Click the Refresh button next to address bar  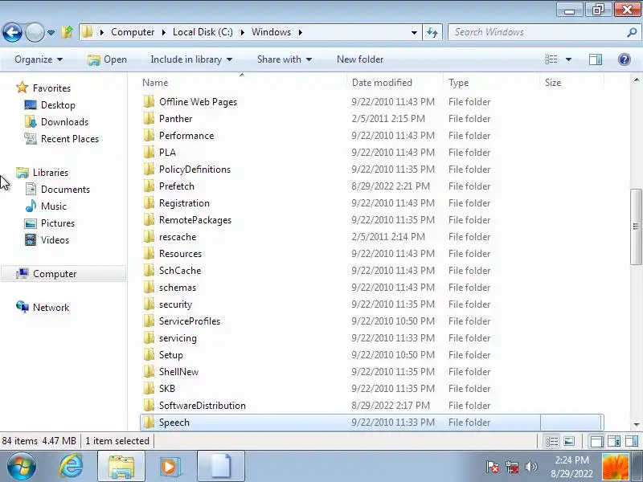[432, 32]
